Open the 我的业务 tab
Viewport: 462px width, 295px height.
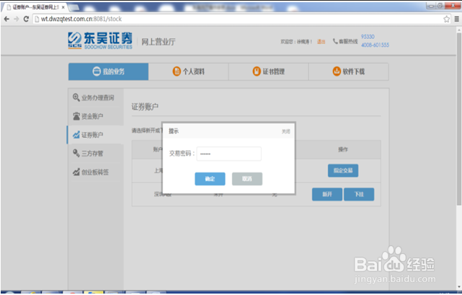(x=108, y=71)
